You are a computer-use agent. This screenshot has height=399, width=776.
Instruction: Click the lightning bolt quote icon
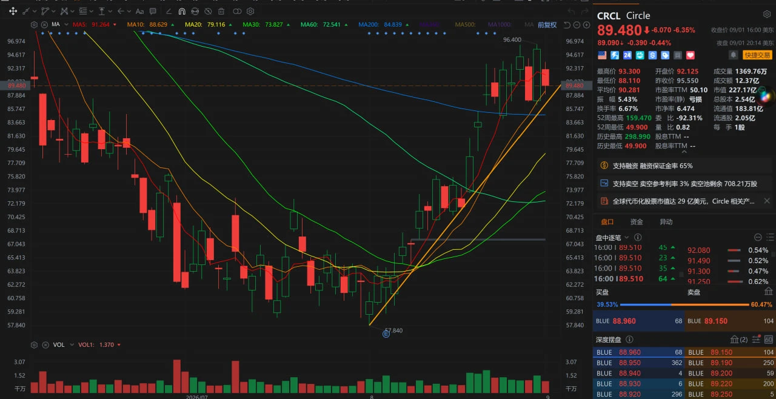(615, 55)
